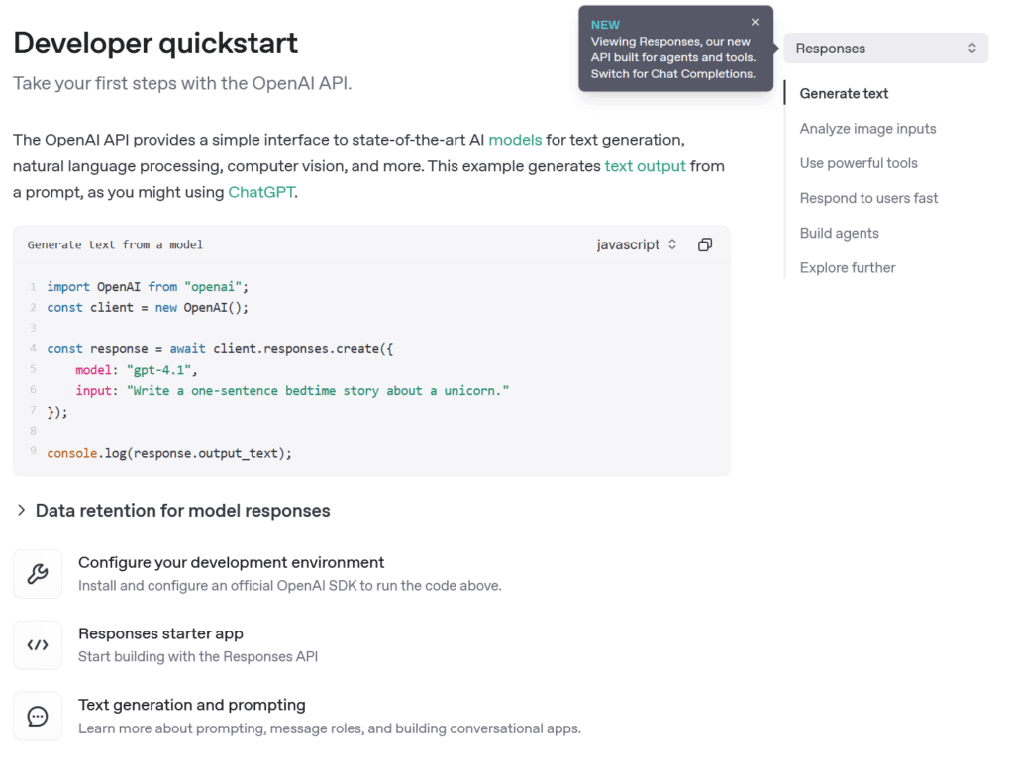Viewport: 1014px width, 777px height.
Task: Click the Developer quickstart heading
Action: 155,44
